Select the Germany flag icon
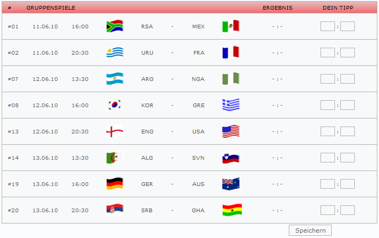Image resolution: width=379 pixels, height=238 pixels. tap(115, 184)
